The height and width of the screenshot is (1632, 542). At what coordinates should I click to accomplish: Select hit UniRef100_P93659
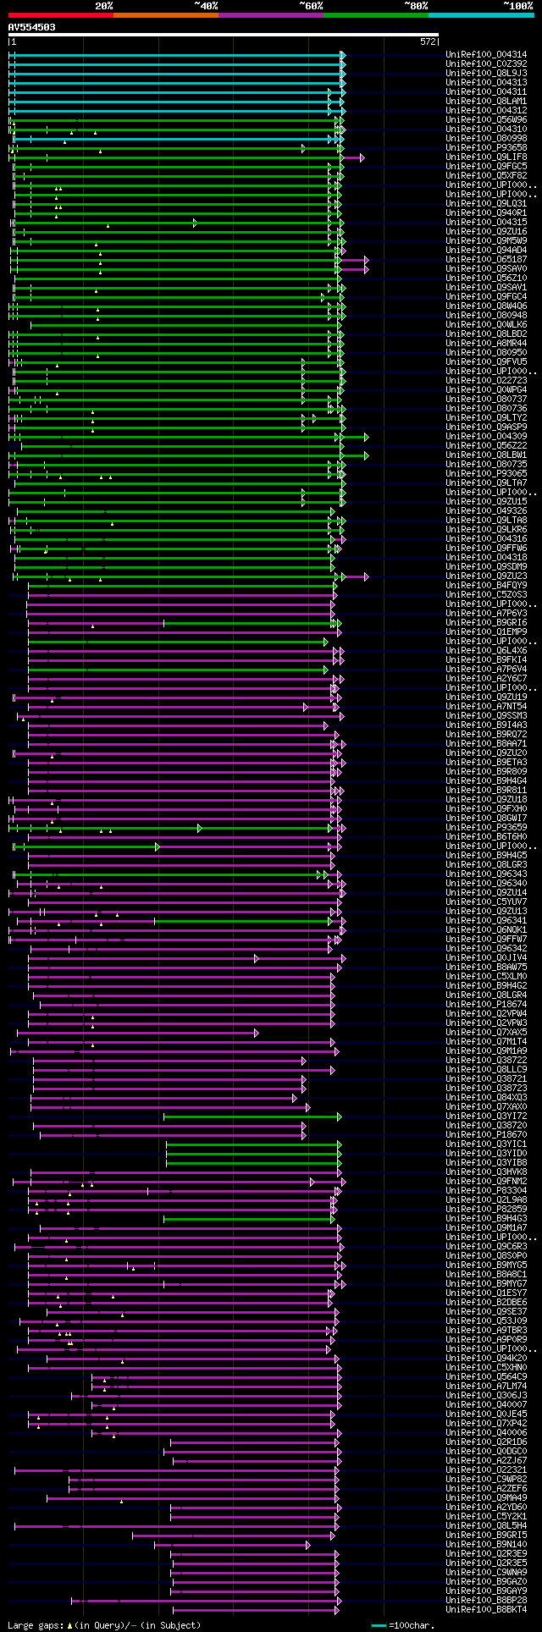(x=486, y=827)
